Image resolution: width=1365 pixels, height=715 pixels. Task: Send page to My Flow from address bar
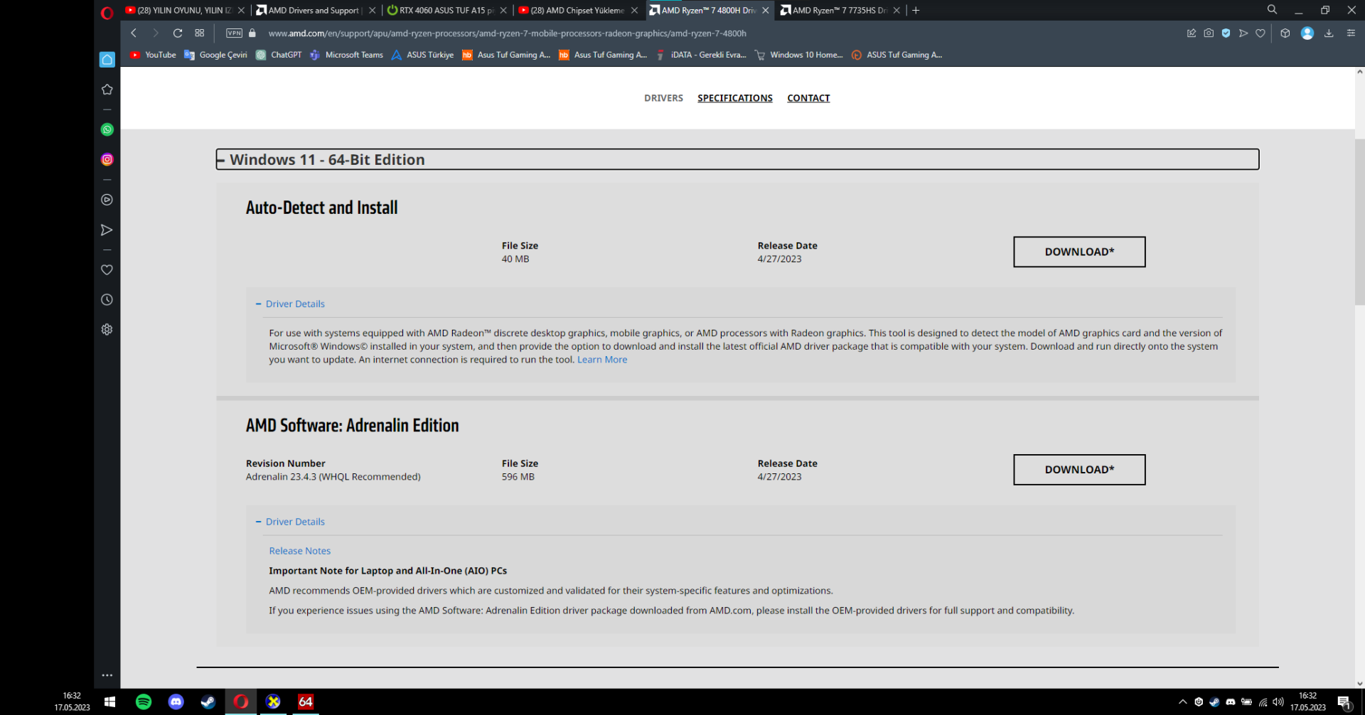tap(1243, 33)
